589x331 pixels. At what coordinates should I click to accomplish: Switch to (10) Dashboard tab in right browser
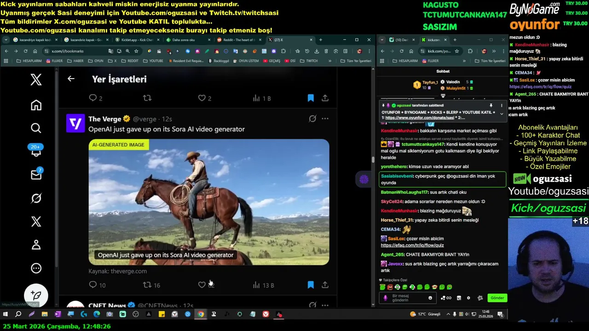pyautogui.click(x=402, y=40)
